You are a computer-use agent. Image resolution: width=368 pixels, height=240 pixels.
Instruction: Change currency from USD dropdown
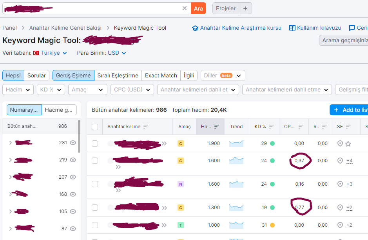click(117, 53)
